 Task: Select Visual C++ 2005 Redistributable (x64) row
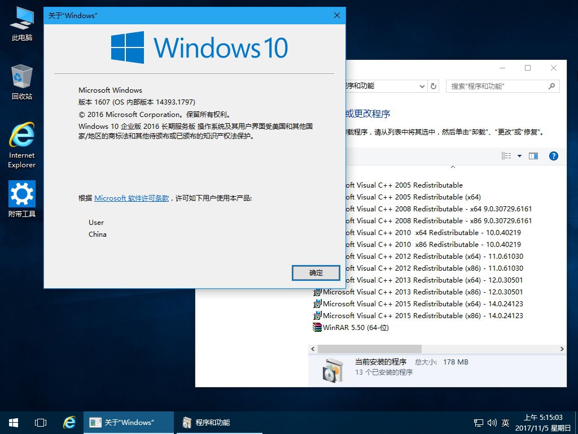[x=414, y=197]
